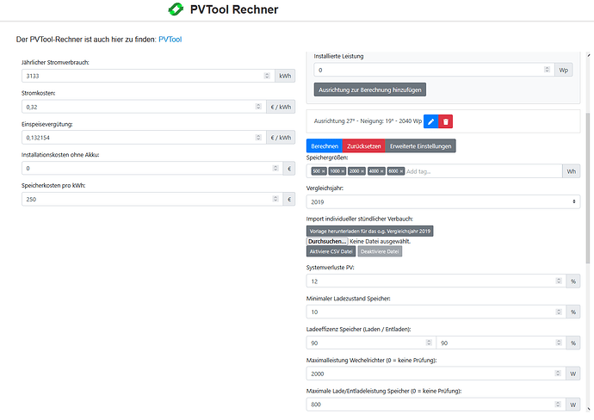Focus the Stromkosten input field

pos(144,107)
